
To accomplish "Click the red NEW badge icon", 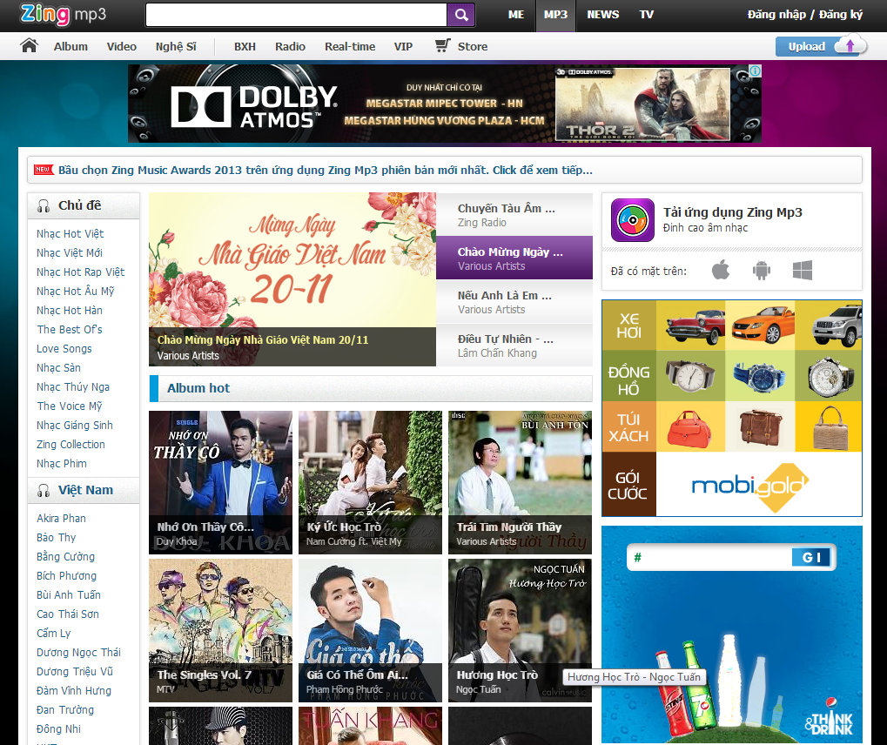I will click(44, 170).
